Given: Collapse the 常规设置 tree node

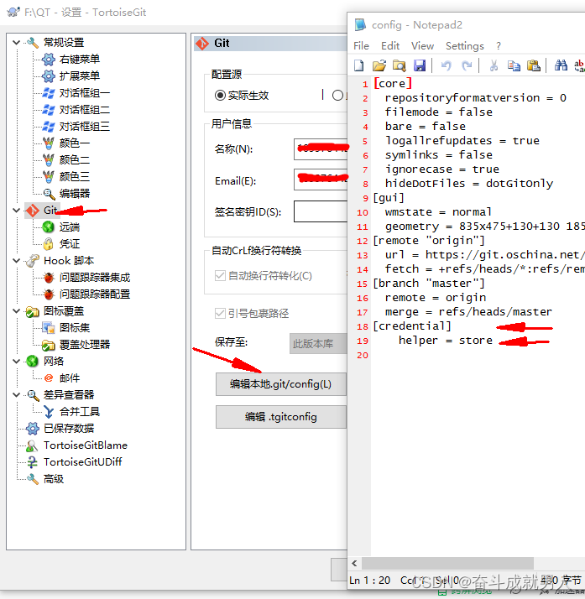Looking at the screenshot, I should pos(17,43).
